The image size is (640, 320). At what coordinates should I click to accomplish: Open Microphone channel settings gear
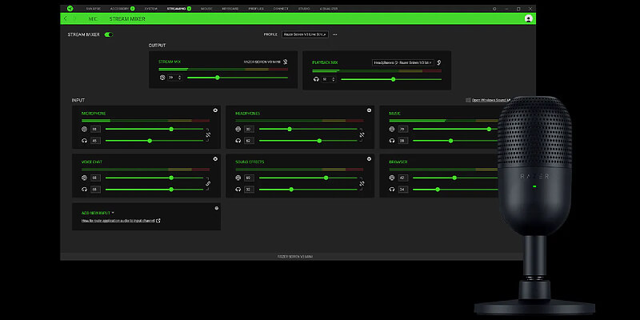[x=215, y=110]
